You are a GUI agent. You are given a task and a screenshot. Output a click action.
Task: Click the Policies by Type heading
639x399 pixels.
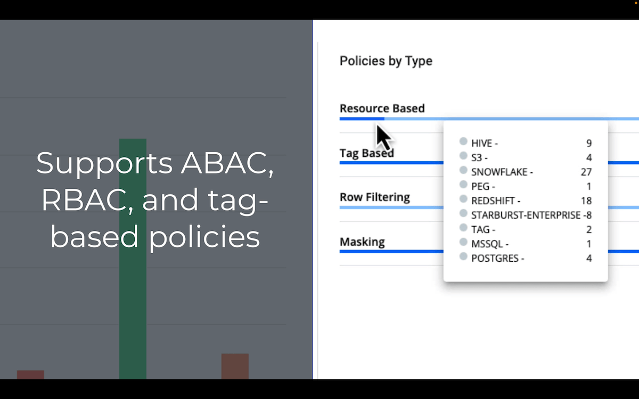pyautogui.click(x=386, y=61)
